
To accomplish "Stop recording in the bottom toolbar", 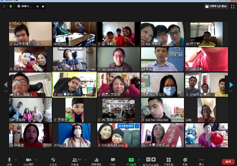I will pos(153,160).
